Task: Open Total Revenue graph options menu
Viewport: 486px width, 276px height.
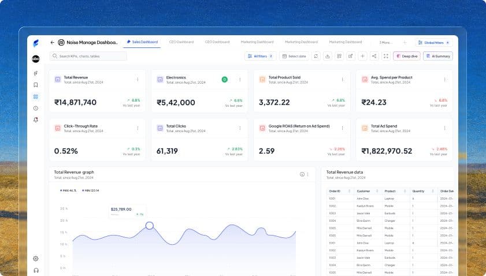Action: (308, 174)
